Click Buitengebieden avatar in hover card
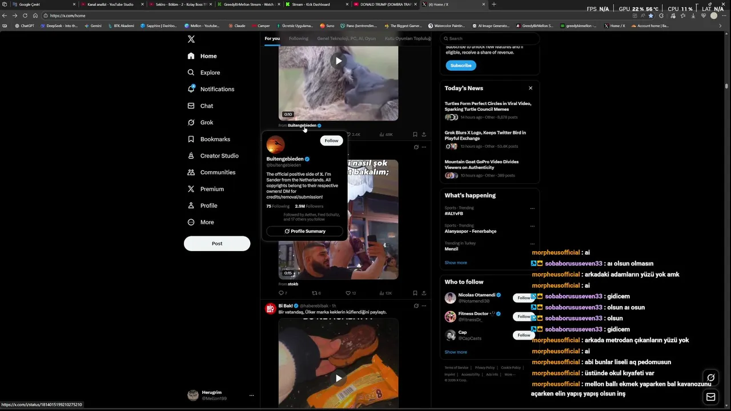Screen dimensions: 731x411 pyautogui.click(x=275, y=144)
